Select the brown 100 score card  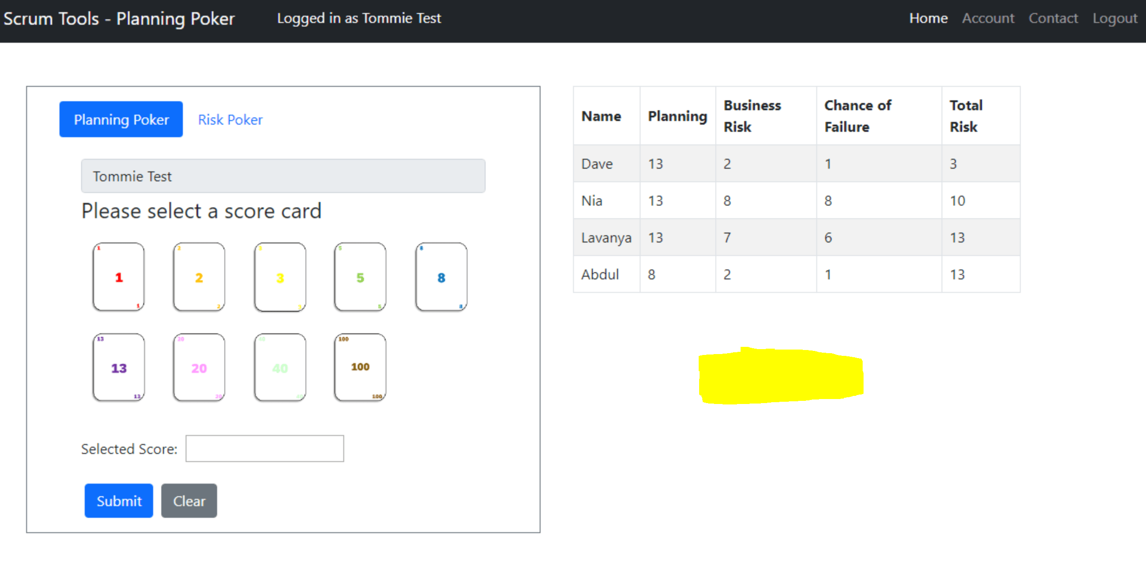click(x=360, y=368)
